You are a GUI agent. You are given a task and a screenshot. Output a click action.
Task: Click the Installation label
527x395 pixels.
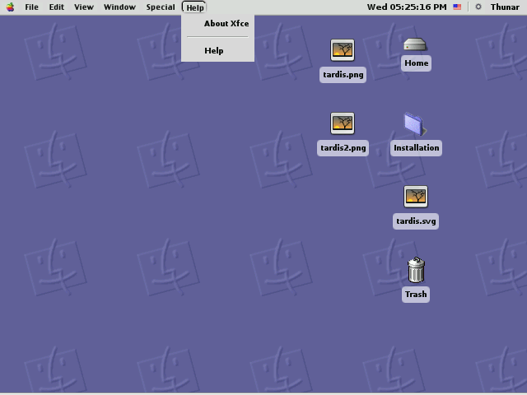coord(416,148)
